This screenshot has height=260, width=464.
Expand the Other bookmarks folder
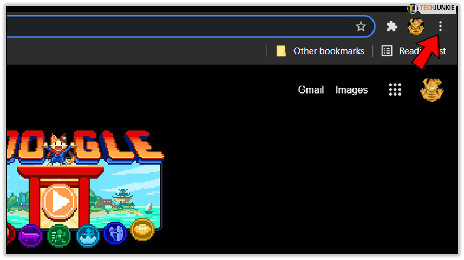(320, 51)
